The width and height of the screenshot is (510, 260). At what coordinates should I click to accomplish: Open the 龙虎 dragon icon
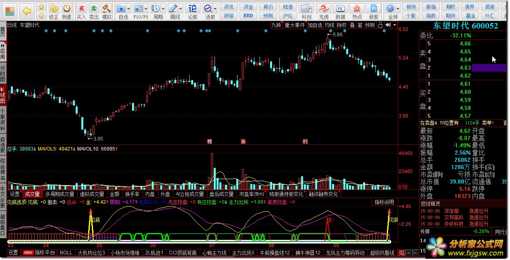point(324,8)
